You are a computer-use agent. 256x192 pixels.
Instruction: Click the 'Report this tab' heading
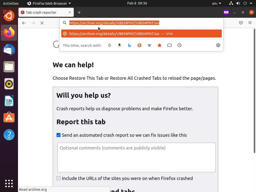81,122
